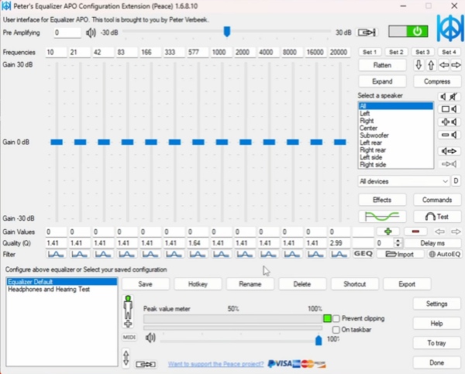Click the Flatten button
Image resolution: width=465 pixels, height=374 pixels.
382,65
